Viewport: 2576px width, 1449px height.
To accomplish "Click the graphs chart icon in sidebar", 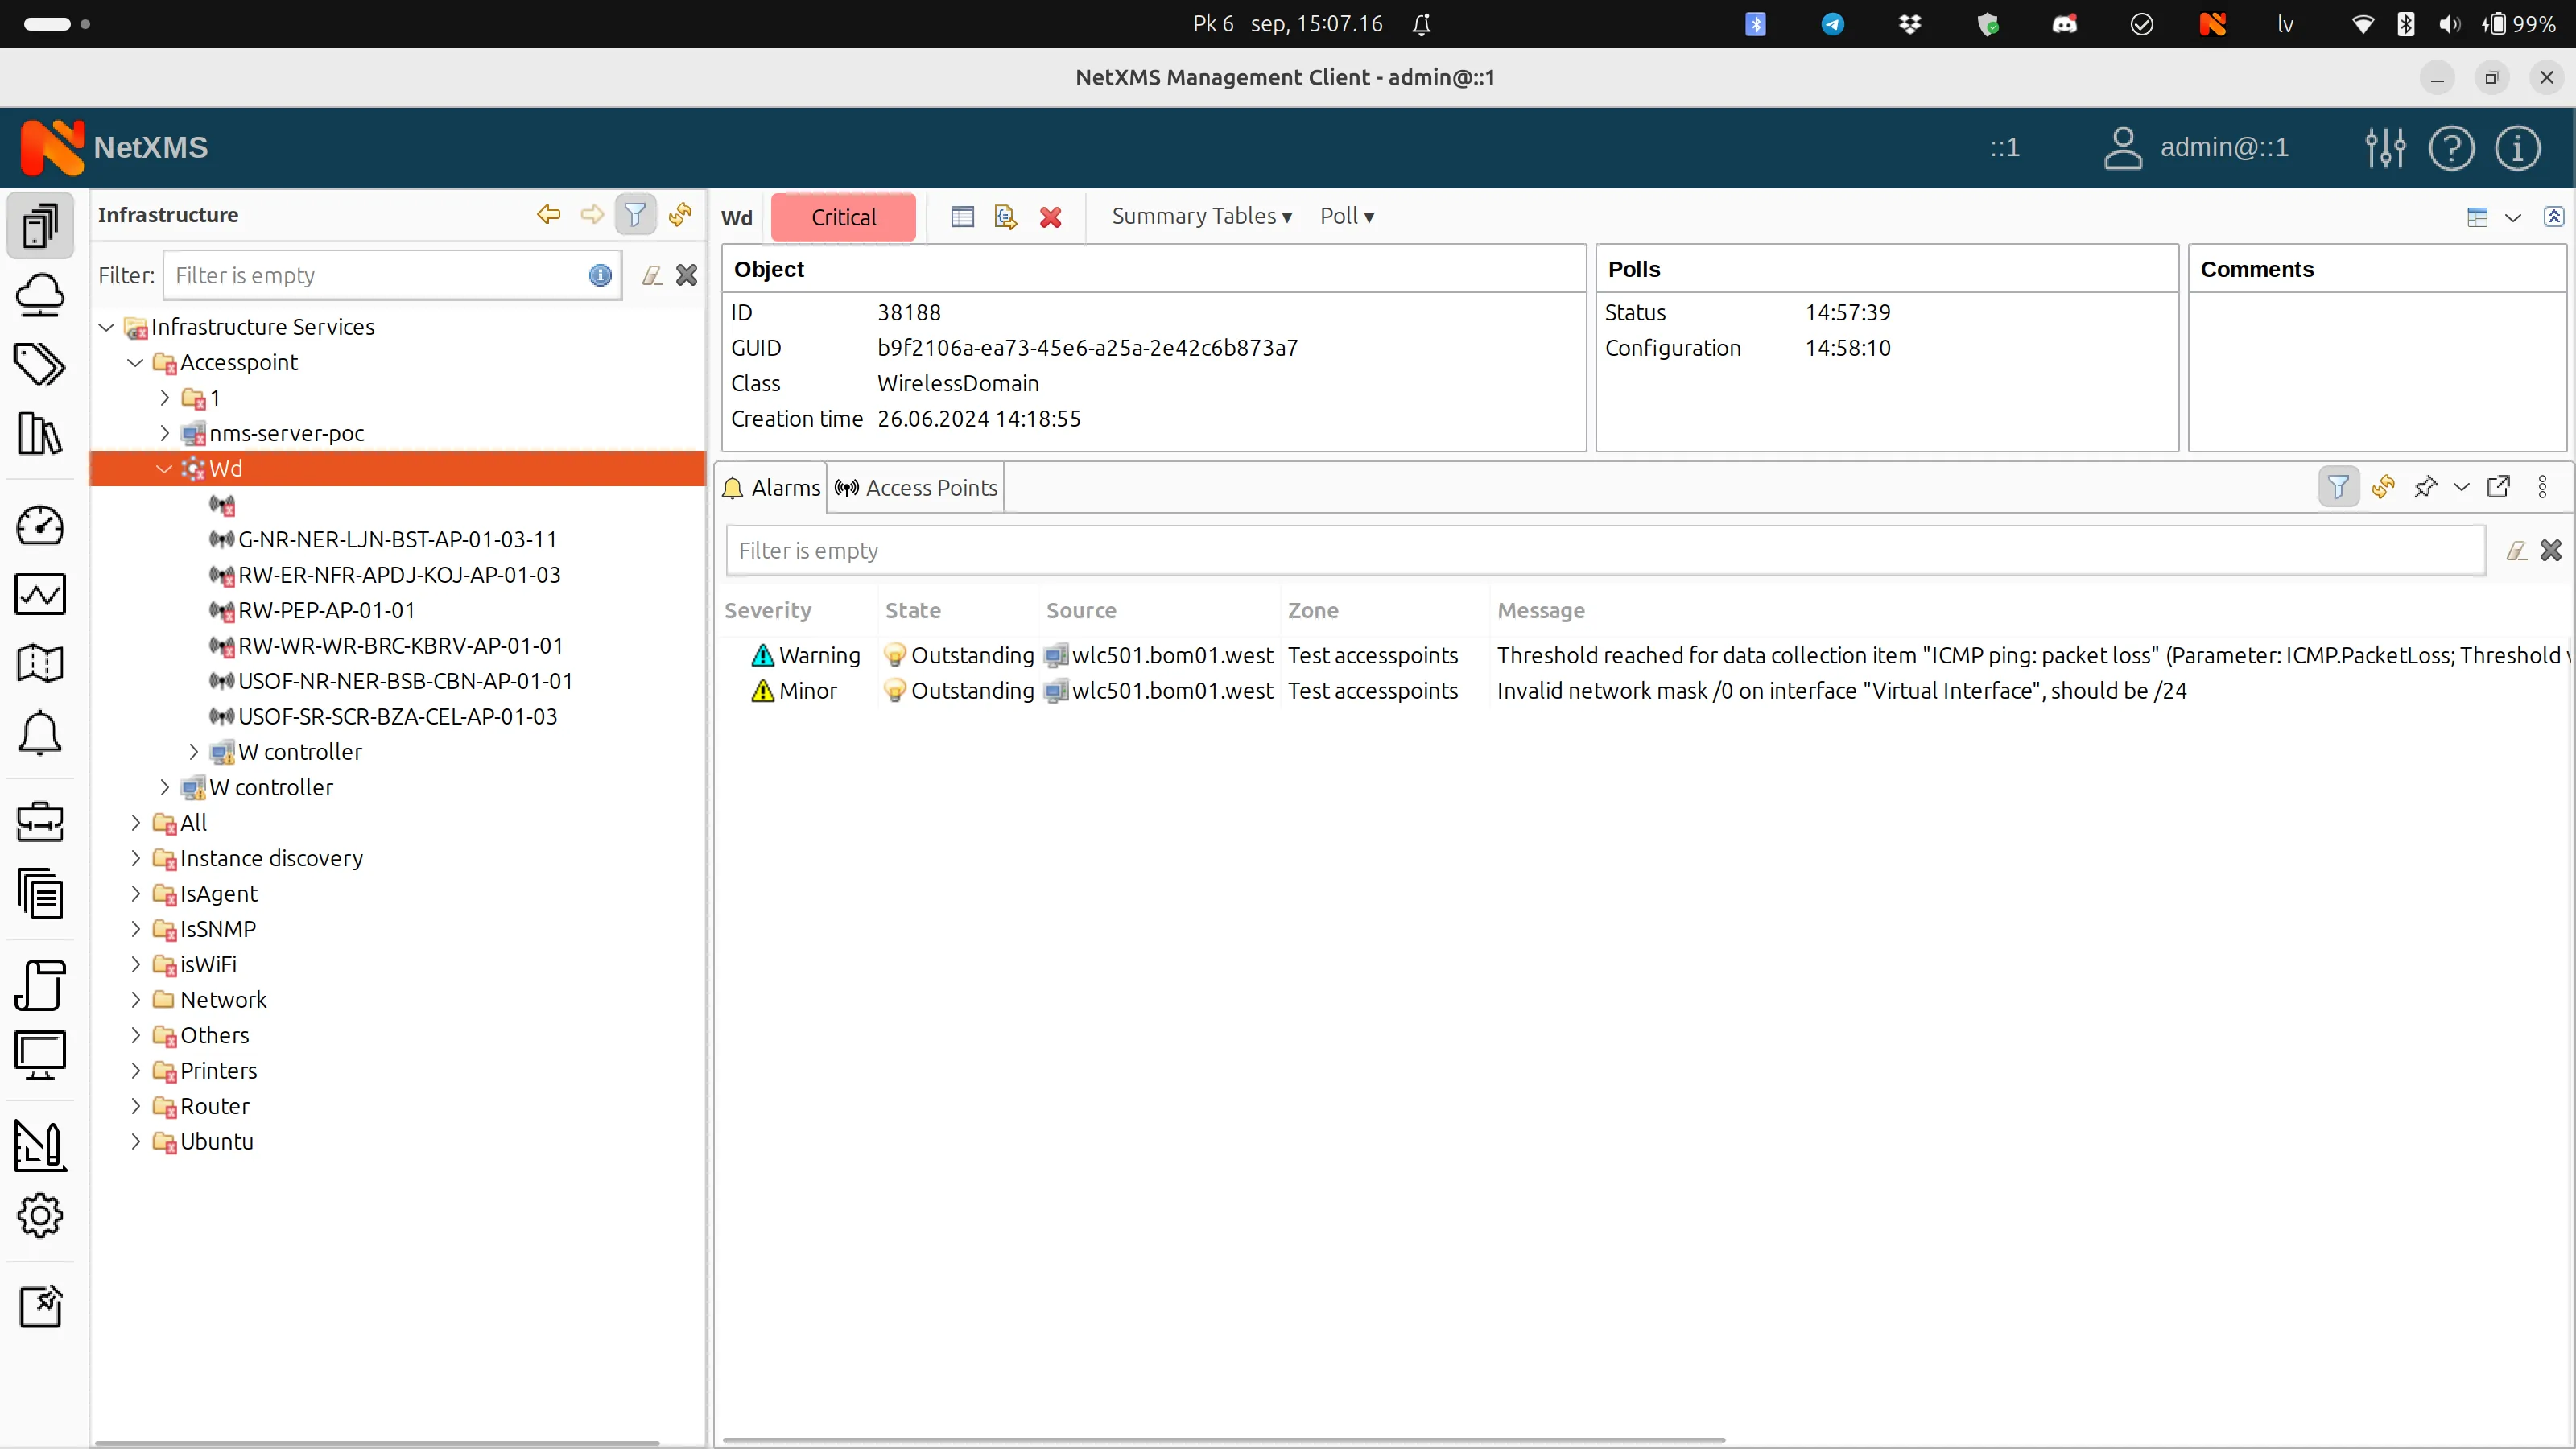I will pos(40,594).
